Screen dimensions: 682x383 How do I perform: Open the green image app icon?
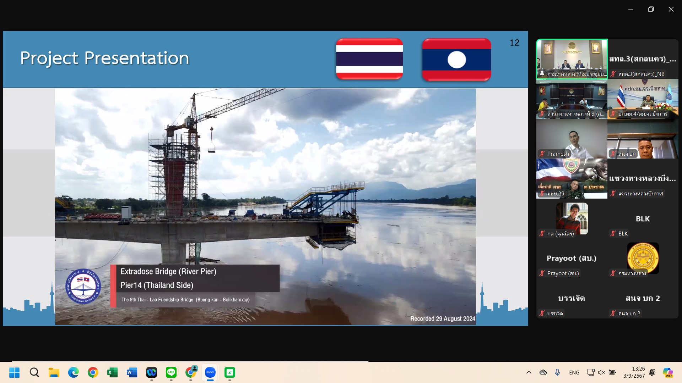(230, 372)
